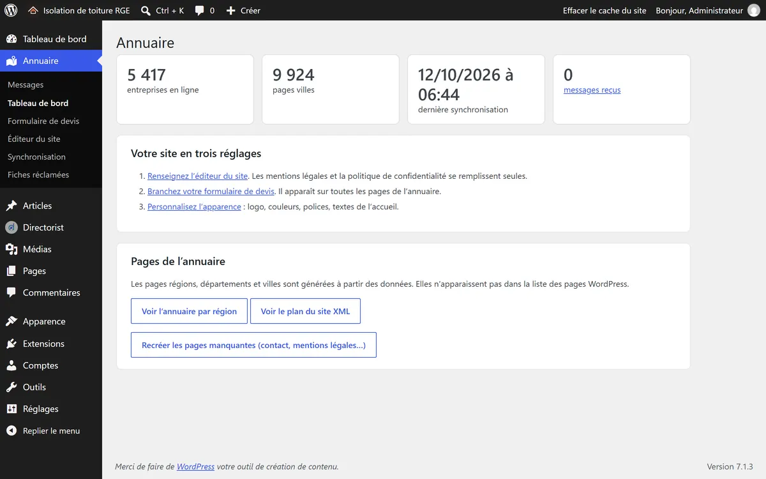Click the Extensions plug icon
The height and width of the screenshot is (479, 766).
click(x=11, y=344)
